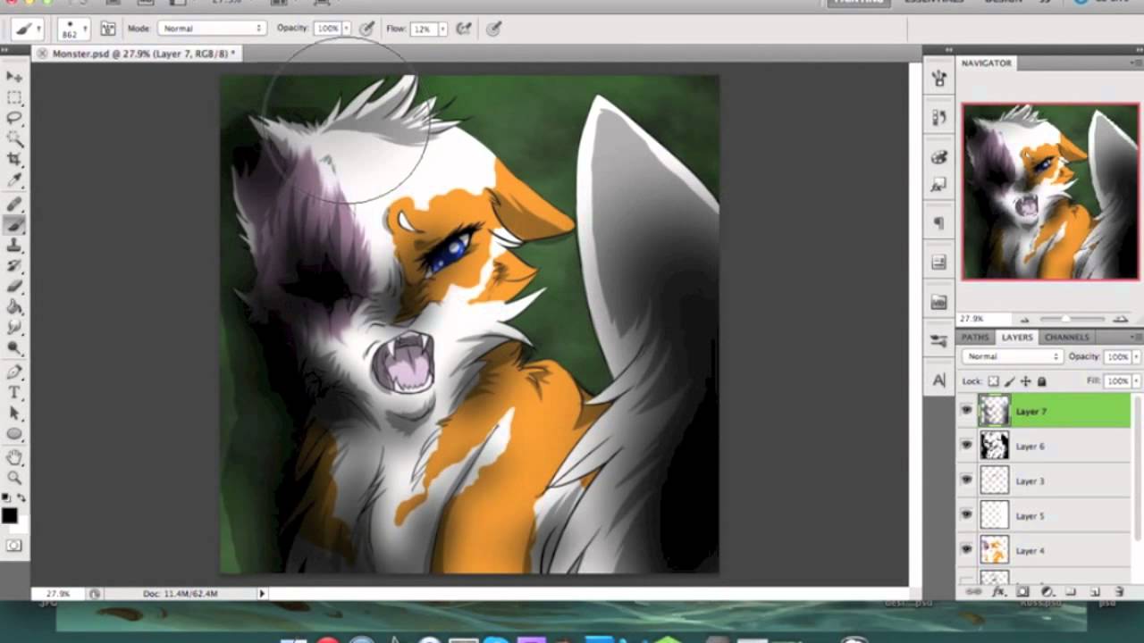Select the Zoom tool
The width and height of the screenshot is (1144, 643).
click(x=14, y=478)
